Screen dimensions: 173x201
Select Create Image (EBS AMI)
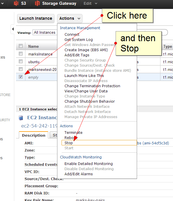click(86, 50)
